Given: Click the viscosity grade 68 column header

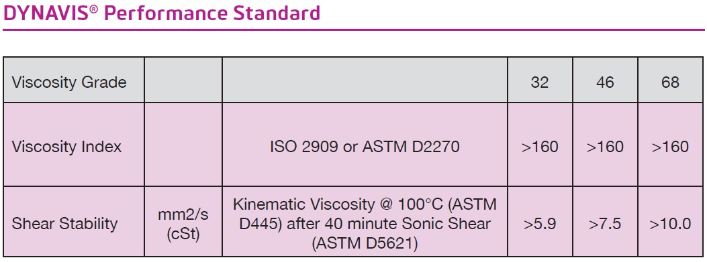Looking at the screenshot, I should click(x=670, y=82).
